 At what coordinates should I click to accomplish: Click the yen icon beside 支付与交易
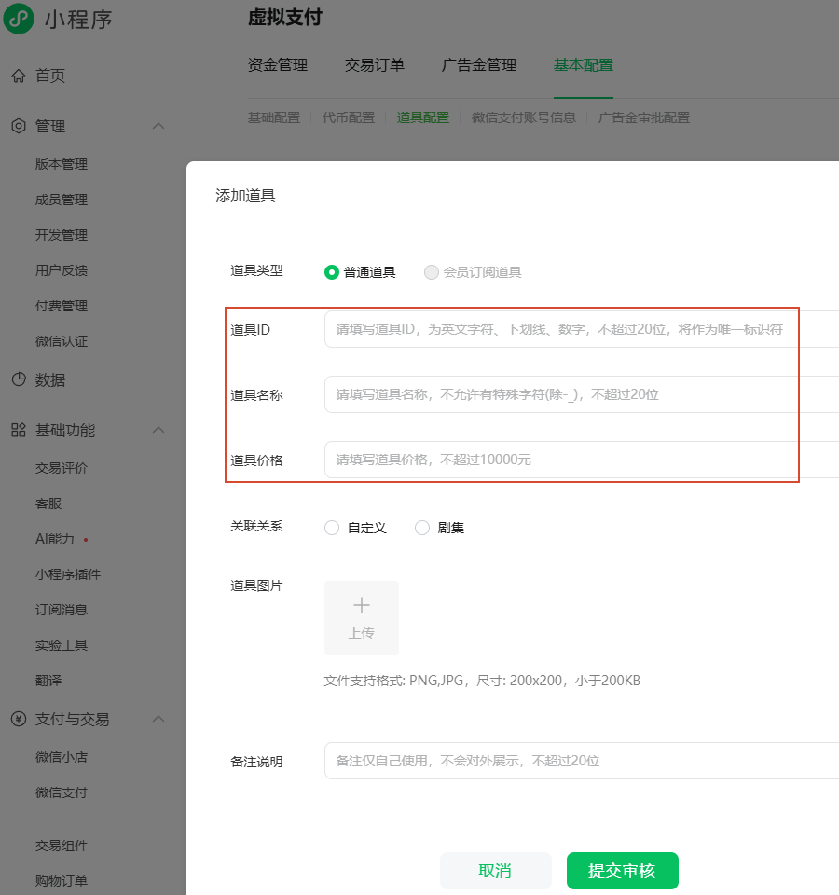19,719
